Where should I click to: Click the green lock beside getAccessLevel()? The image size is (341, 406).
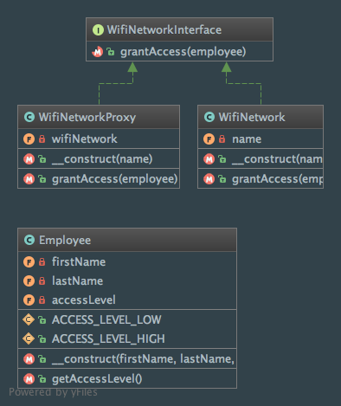pos(42,379)
